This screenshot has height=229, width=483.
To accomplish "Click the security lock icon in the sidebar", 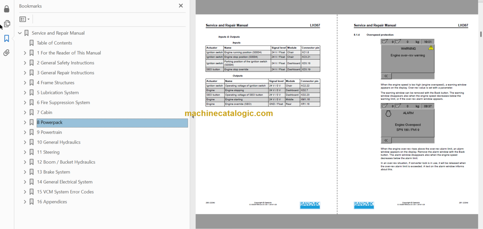I will pos(7,9).
